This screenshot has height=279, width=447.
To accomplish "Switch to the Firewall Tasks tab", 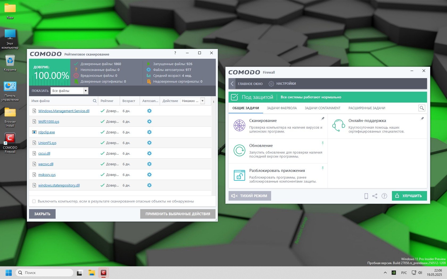I will 282,108.
